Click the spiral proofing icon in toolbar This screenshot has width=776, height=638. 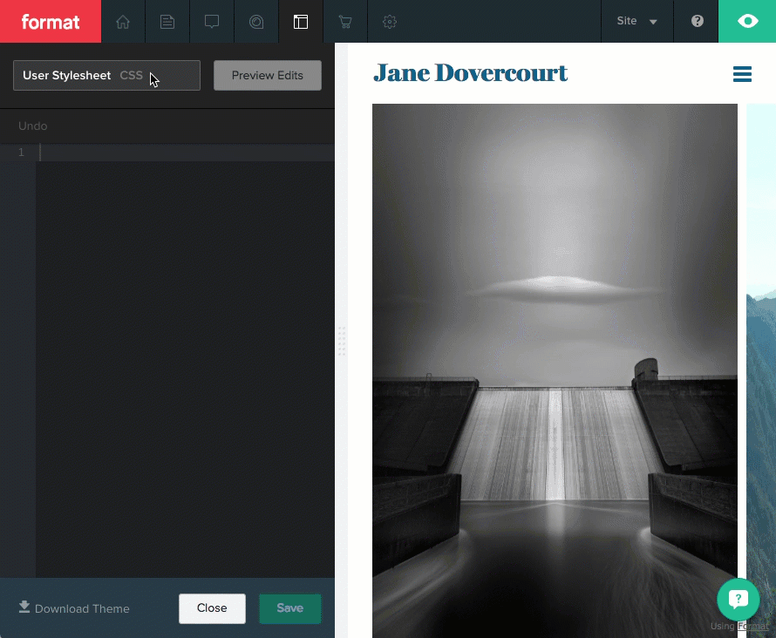(x=256, y=22)
